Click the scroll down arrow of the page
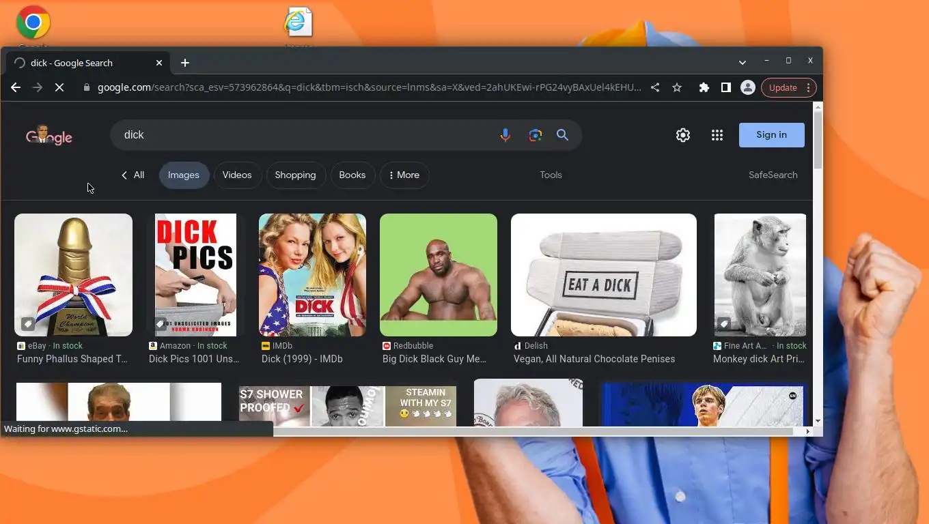929x524 pixels. click(x=818, y=422)
